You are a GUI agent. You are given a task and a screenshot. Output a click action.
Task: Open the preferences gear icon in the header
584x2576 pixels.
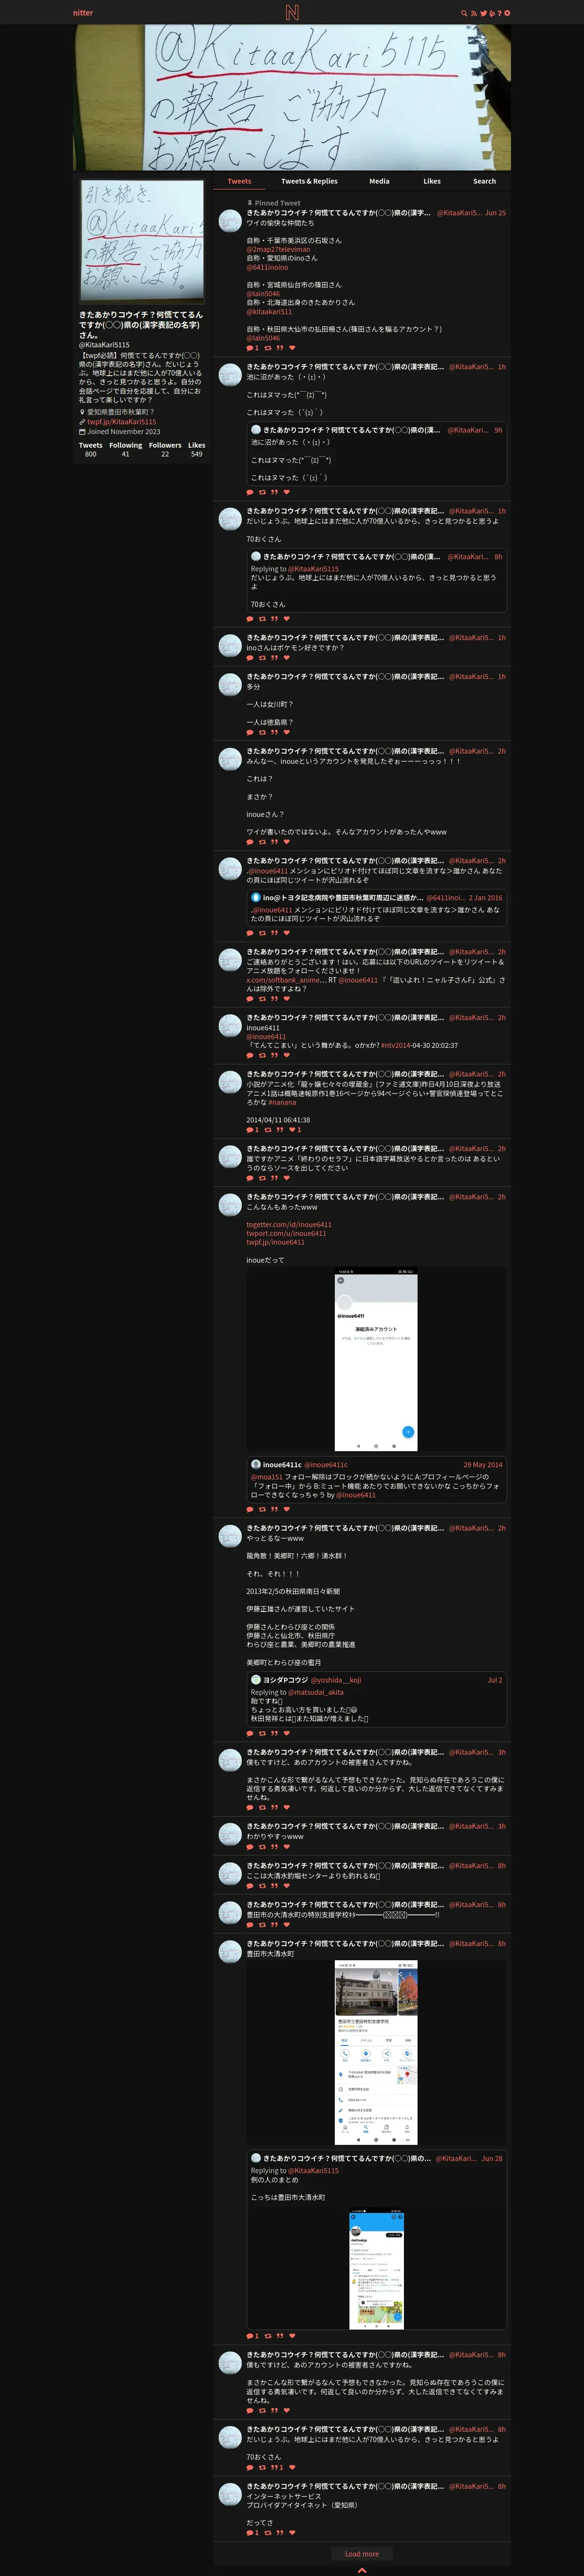pos(507,13)
